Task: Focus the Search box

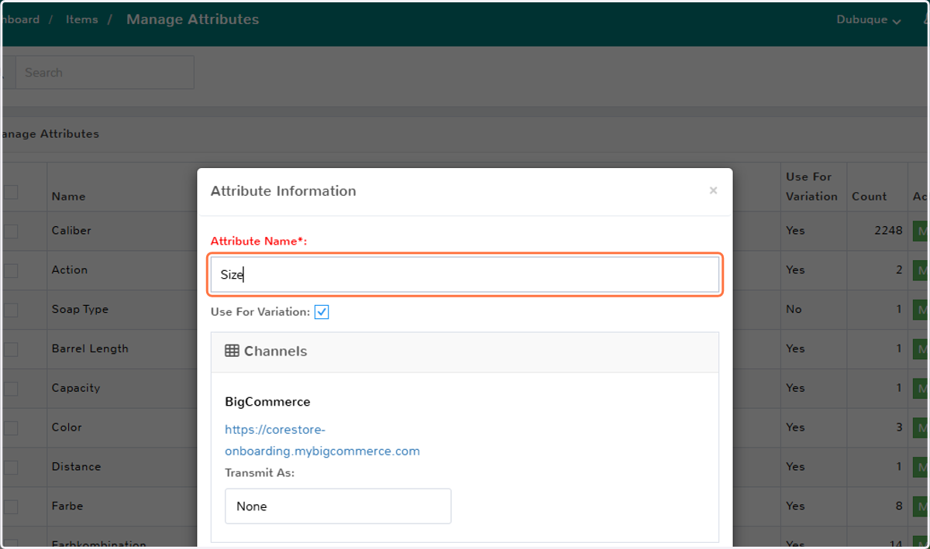Action: (x=105, y=73)
